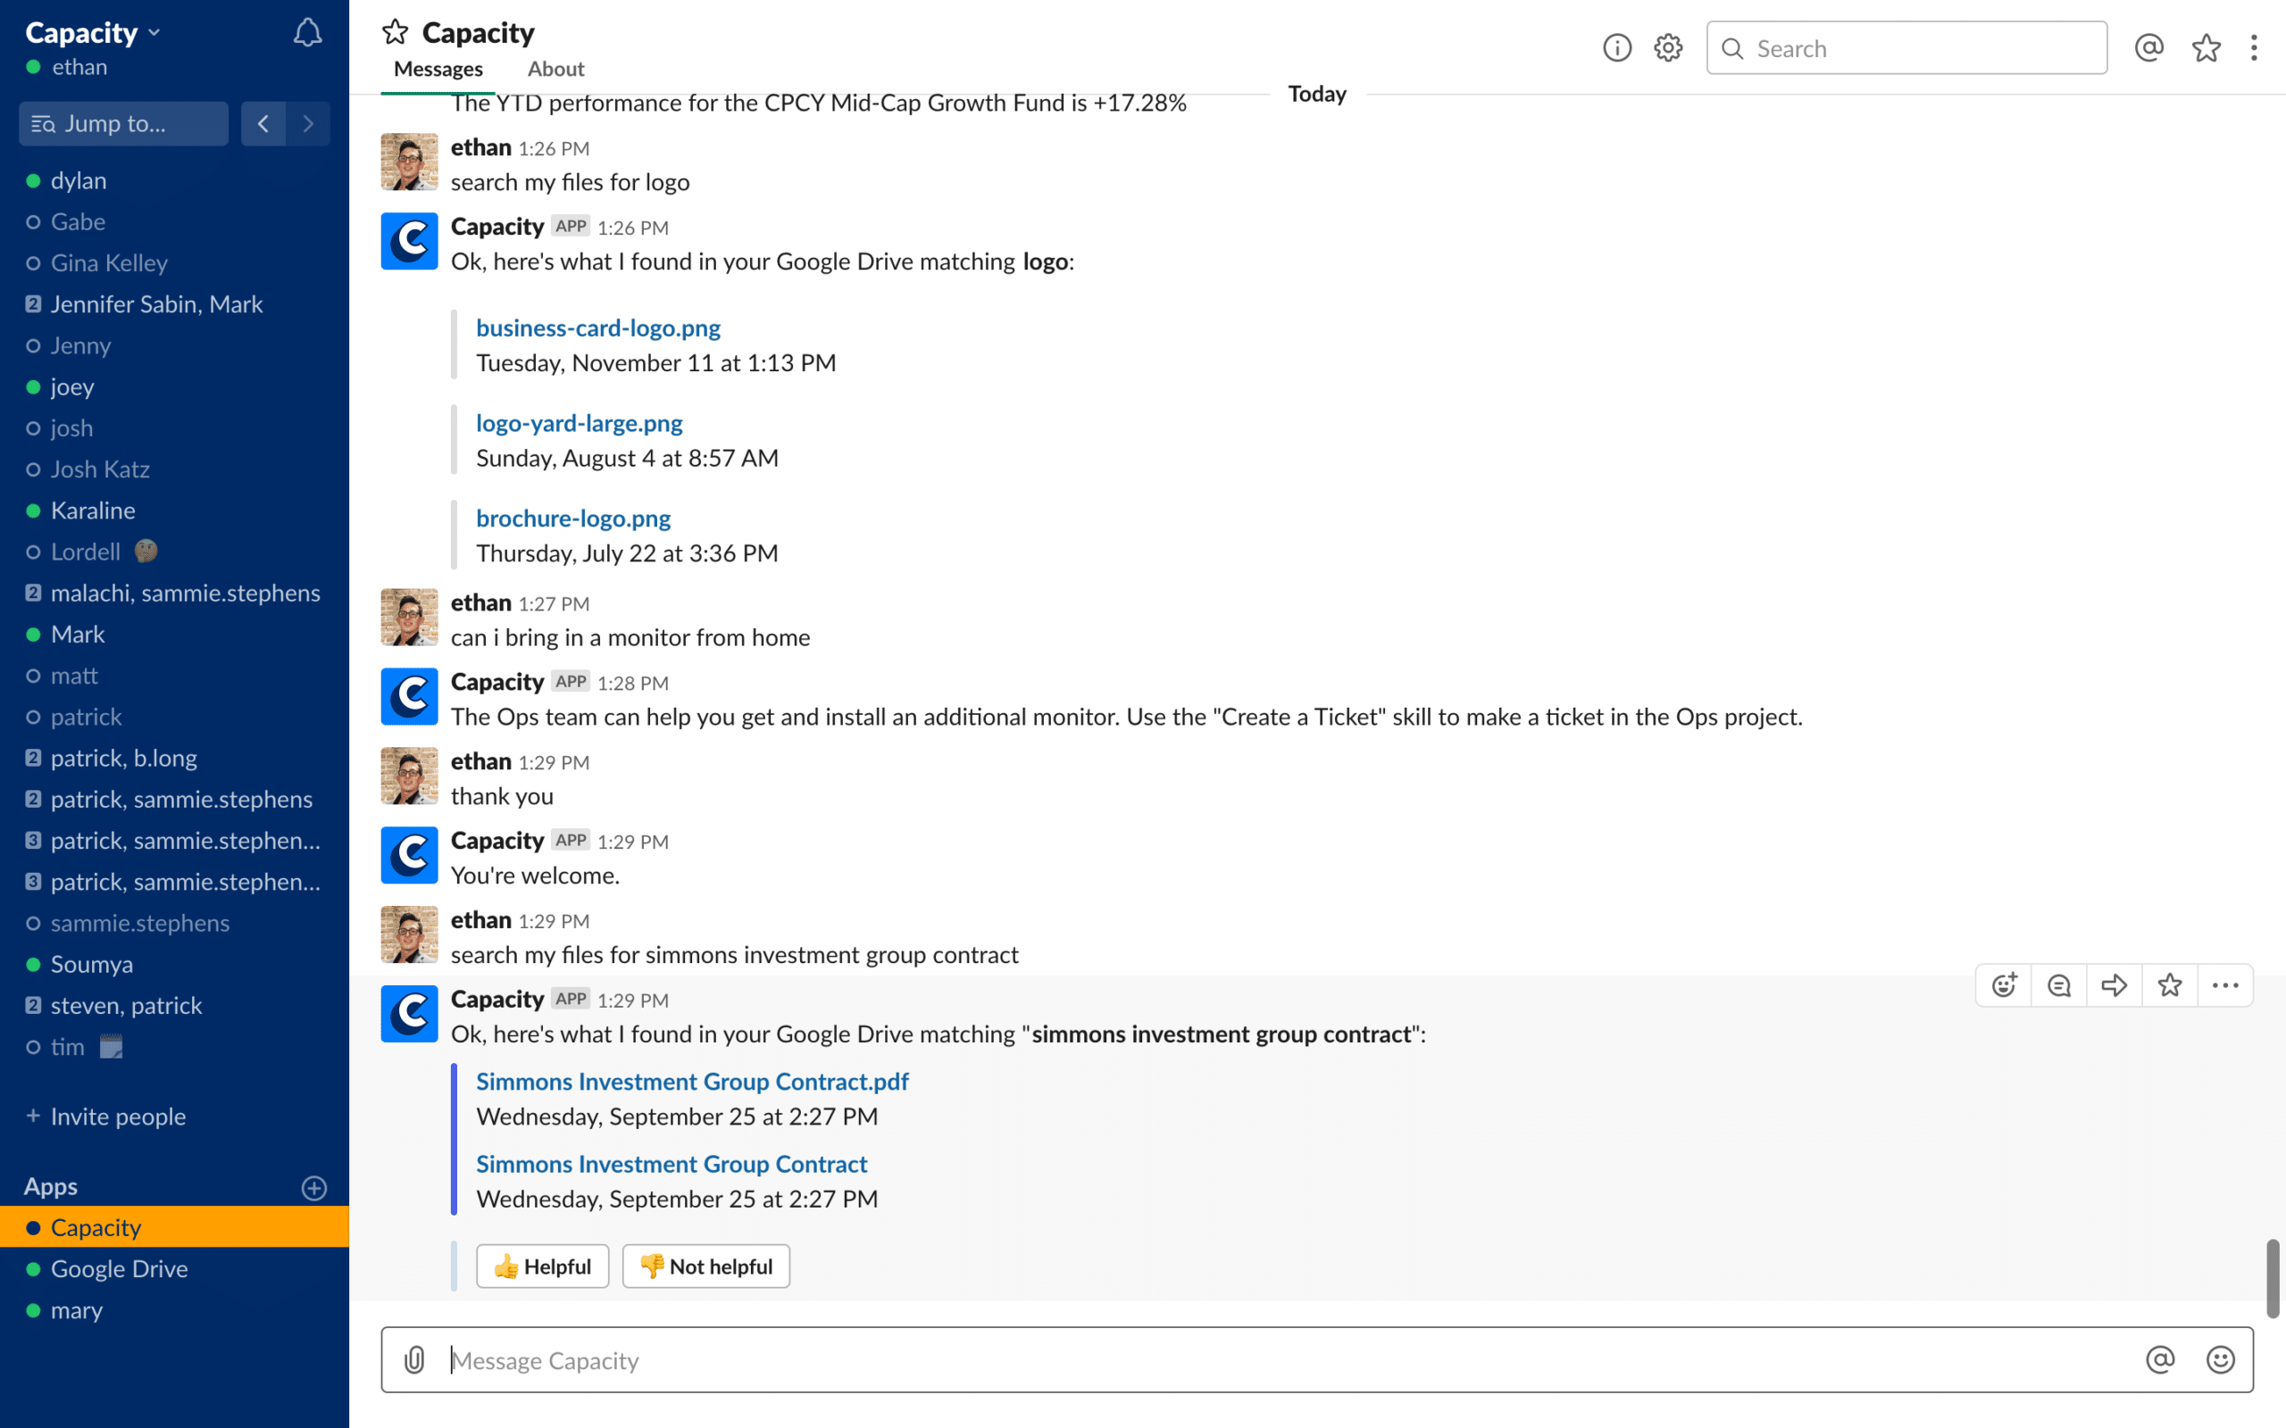Star the hovered Capacity message
The height and width of the screenshot is (1428, 2286).
coord(2170,986)
